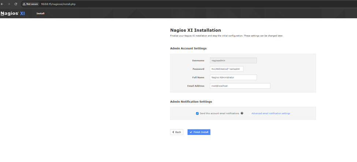Click the Not secure warning badge
357x162 pixels.
30,4
